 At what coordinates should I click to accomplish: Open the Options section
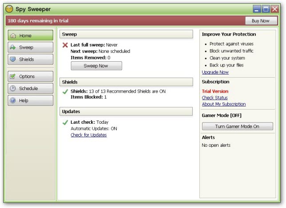pyautogui.click(x=31, y=76)
